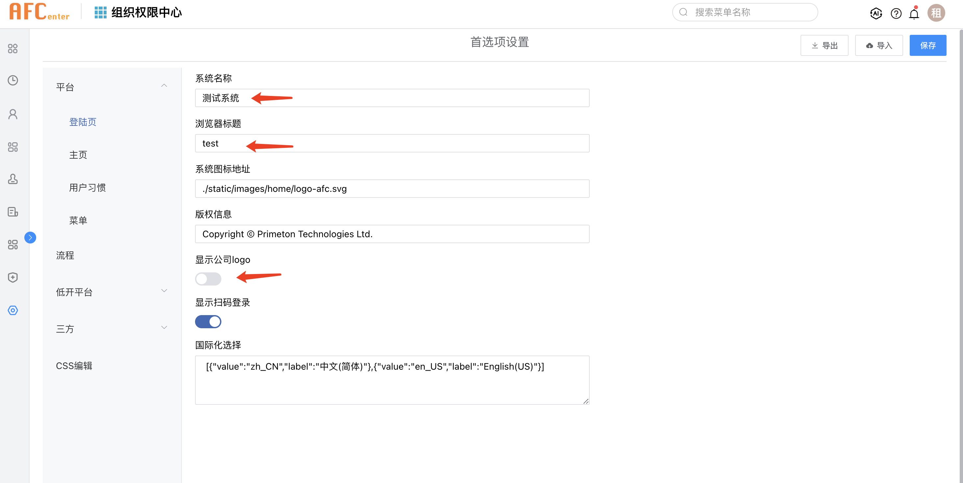Open the notifications bell icon
This screenshot has width=963, height=483.
coord(914,14)
